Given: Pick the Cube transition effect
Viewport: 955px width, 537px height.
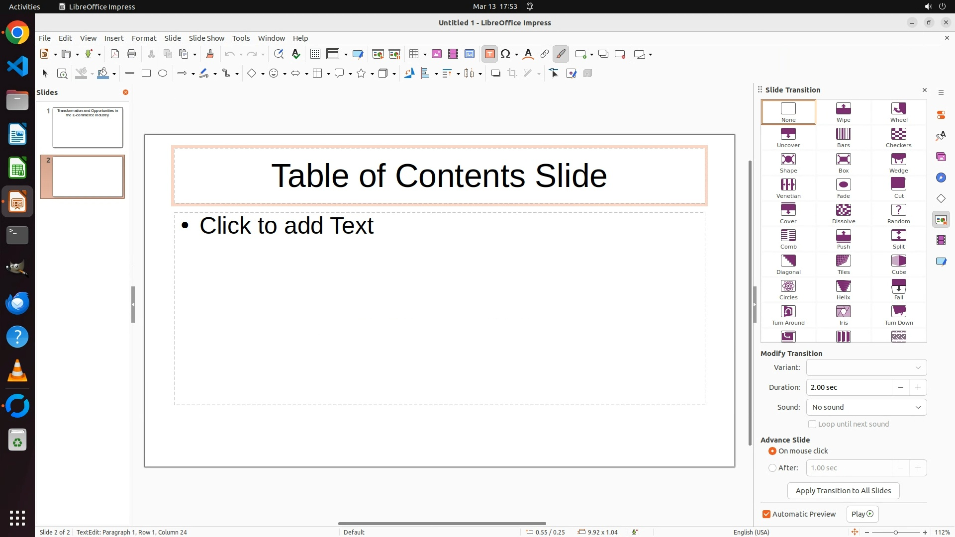Looking at the screenshot, I should pos(898,264).
